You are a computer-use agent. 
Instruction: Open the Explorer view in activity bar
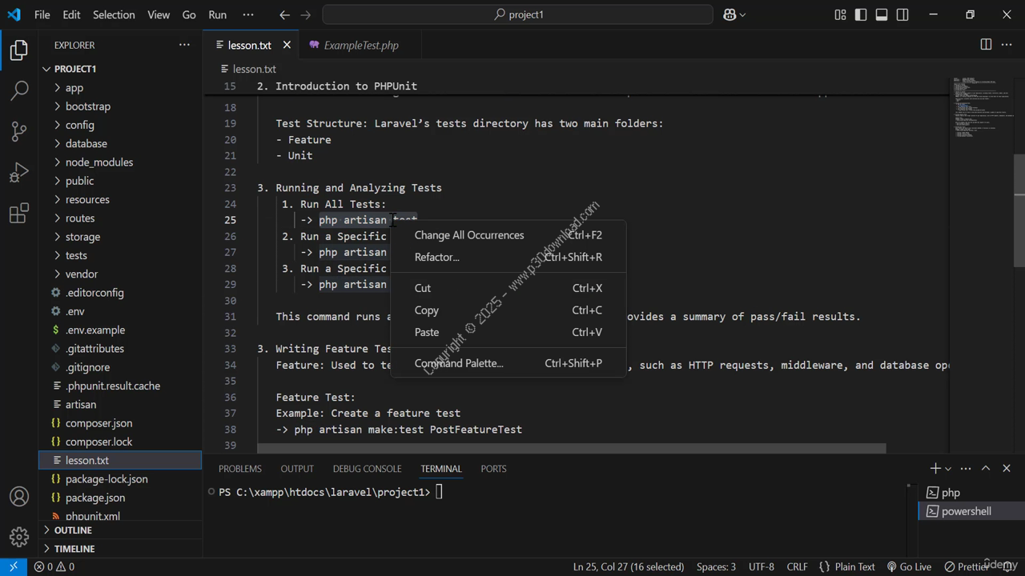point(19,50)
